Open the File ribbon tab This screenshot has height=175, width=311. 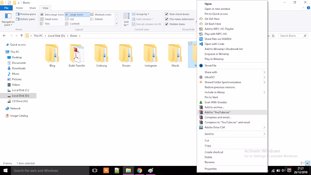[6, 8]
